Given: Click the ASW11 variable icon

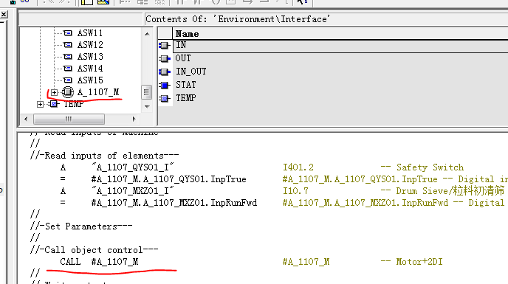Looking at the screenshot, I should pyautogui.click(x=68, y=33).
